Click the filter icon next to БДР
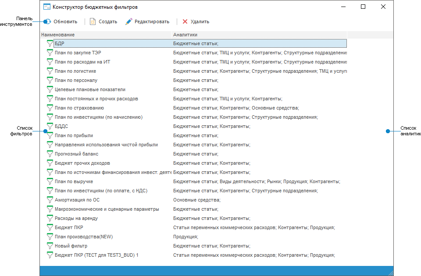 tap(50, 43)
